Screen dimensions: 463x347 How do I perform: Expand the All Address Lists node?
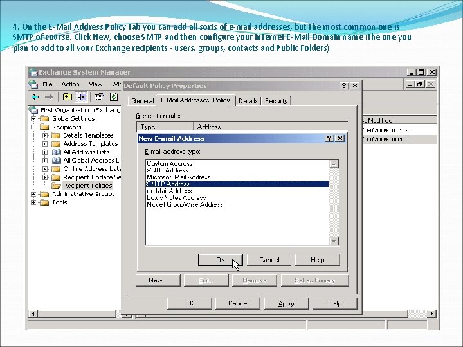point(45,152)
